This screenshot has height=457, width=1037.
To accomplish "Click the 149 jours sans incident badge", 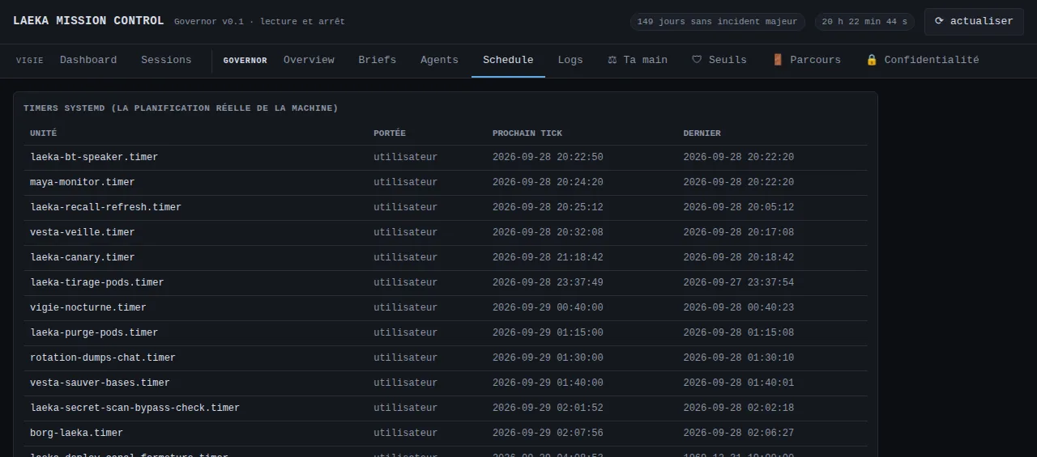I will tap(718, 22).
